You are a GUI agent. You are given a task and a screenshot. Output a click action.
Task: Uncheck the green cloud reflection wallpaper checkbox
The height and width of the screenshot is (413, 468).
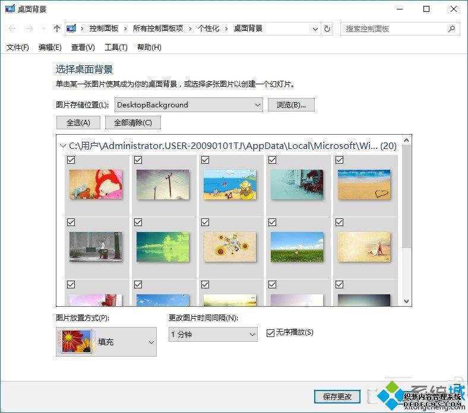138,223
